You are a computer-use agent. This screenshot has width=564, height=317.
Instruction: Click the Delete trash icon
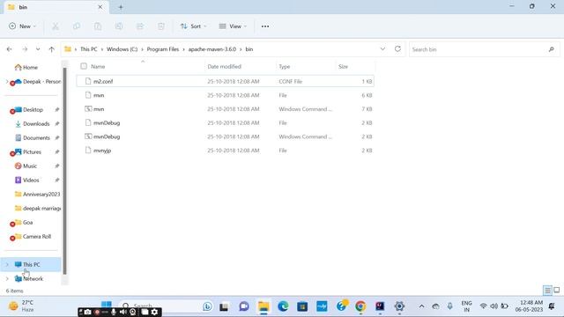point(161,26)
